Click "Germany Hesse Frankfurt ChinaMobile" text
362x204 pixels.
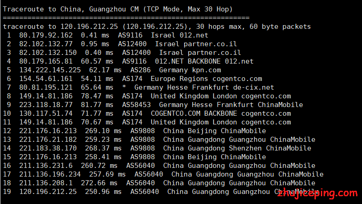click(x=231, y=105)
